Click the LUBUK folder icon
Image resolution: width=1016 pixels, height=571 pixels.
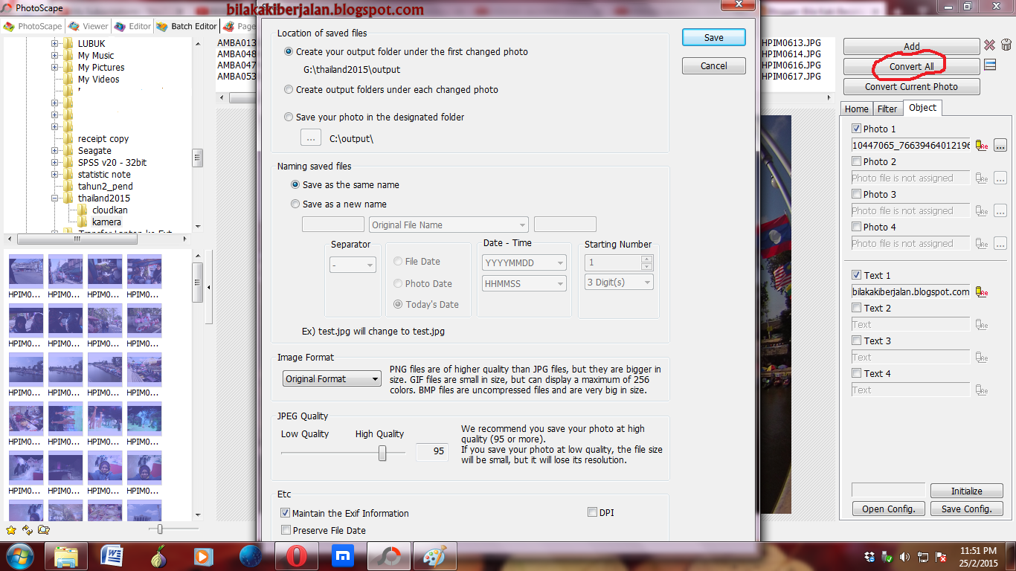point(68,44)
